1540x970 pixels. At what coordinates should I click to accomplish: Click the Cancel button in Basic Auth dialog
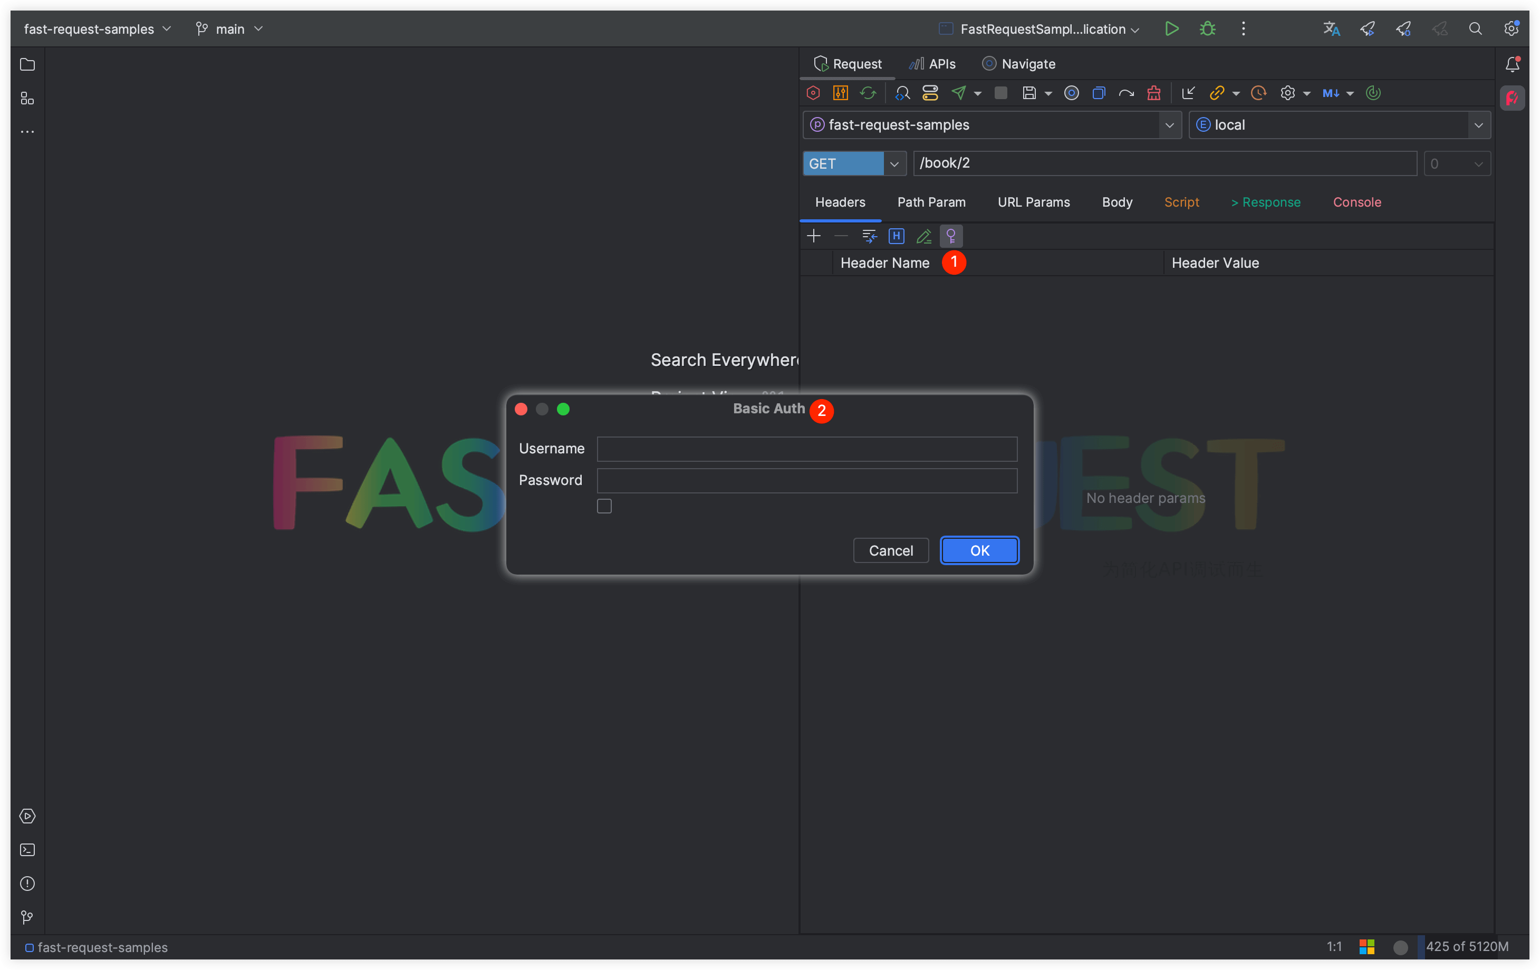891,550
